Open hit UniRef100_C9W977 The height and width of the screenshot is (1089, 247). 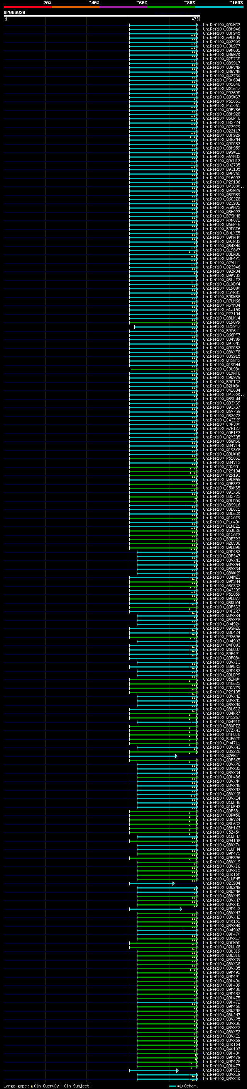tap(221, 46)
